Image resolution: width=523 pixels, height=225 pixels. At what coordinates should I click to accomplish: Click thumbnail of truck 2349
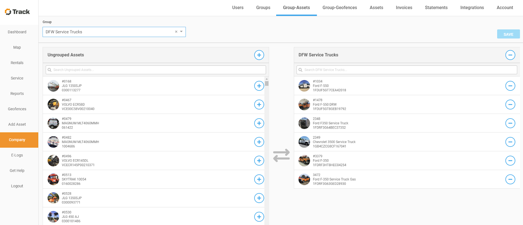[x=304, y=142]
